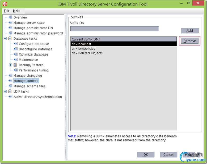The height and width of the screenshot is (164, 207).
Task: Select the cn=Deleted Objects suffix row
Action: tap(124, 53)
